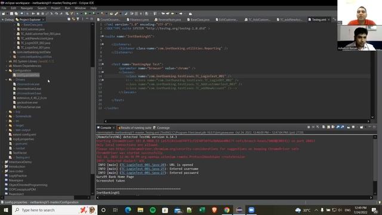The height and width of the screenshot is (215, 382).
Task: Open Console selector icon in Console toolbar
Action: [353, 127]
